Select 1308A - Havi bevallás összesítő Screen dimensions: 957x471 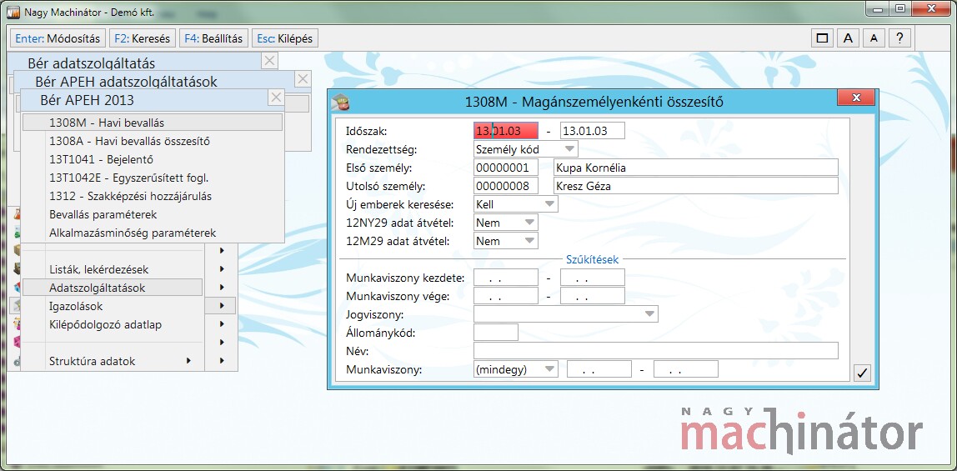coord(153,141)
